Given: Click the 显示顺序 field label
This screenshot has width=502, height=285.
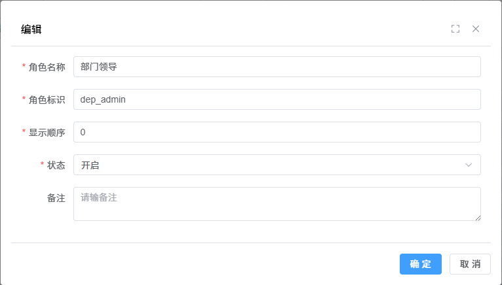Looking at the screenshot, I should point(47,132).
